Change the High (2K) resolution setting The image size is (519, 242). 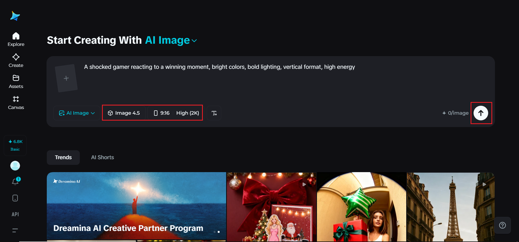point(188,113)
